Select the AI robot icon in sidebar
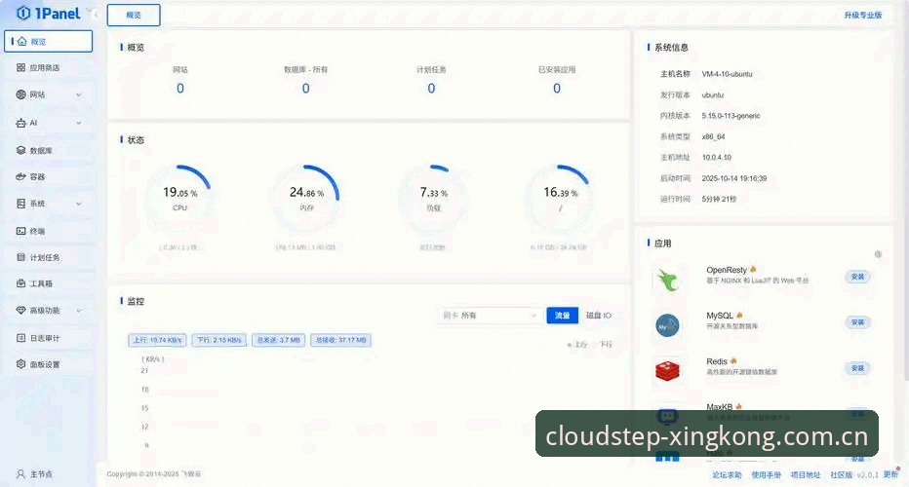The height and width of the screenshot is (487, 909). pos(20,123)
